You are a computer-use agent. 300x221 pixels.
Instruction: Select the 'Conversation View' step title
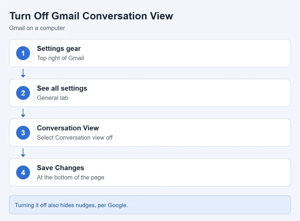pos(68,128)
